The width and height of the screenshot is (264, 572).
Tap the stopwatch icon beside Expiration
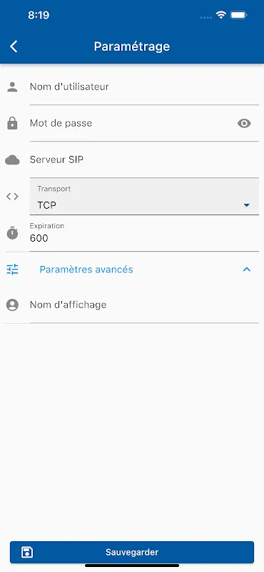[x=12, y=233]
